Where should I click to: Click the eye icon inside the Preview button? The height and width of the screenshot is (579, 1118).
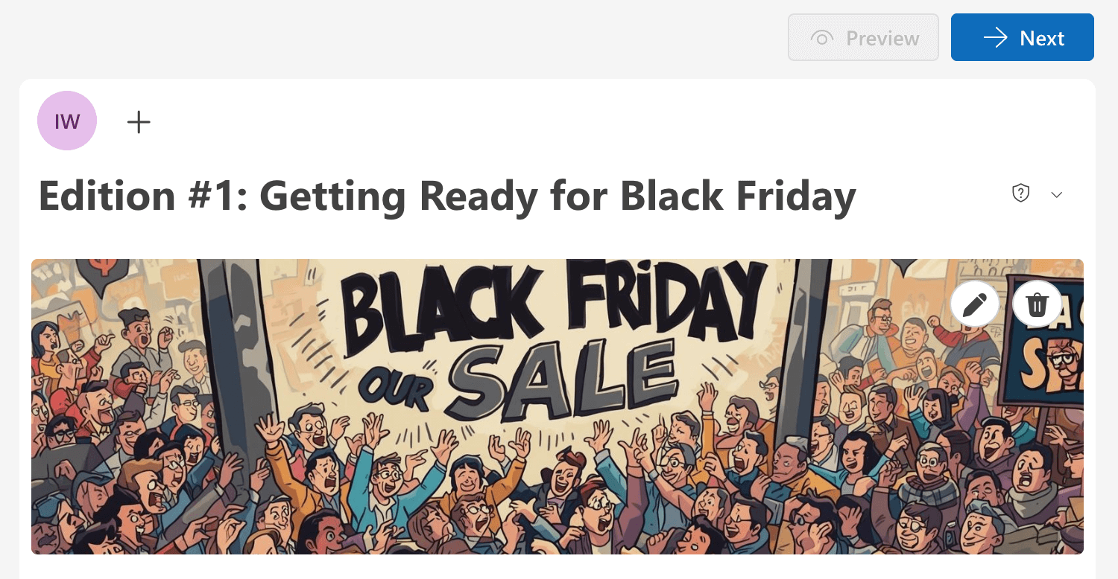tap(822, 38)
